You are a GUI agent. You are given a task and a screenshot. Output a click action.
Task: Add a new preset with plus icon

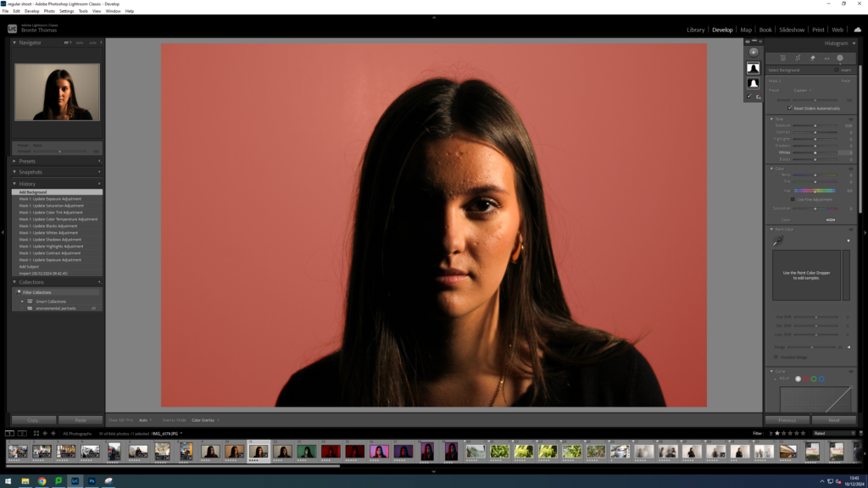pyautogui.click(x=100, y=161)
